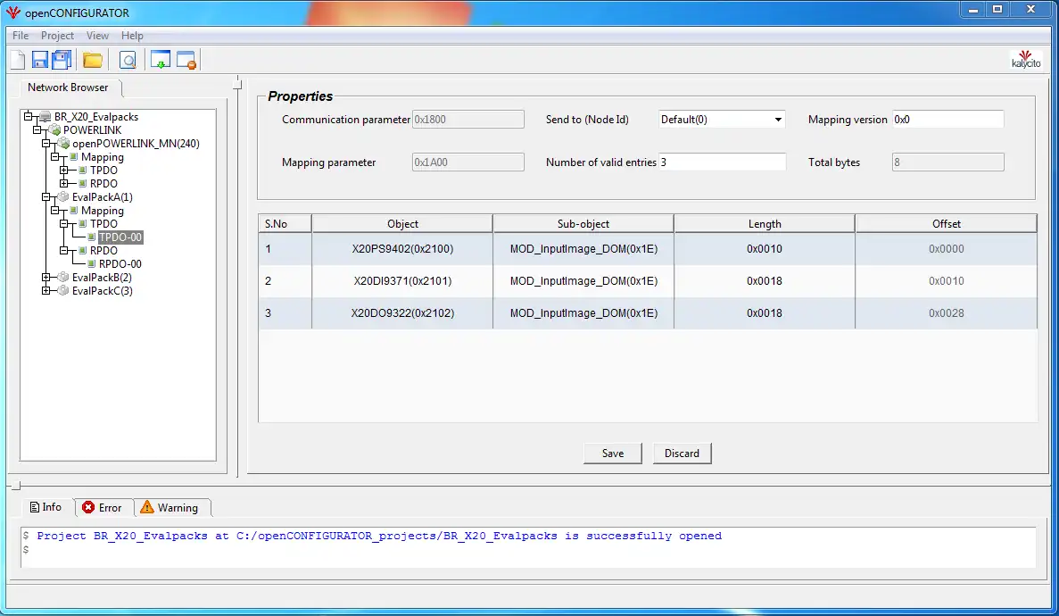Switch to the Info console tab
Image resolution: width=1059 pixels, height=616 pixels.
click(x=46, y=507)
